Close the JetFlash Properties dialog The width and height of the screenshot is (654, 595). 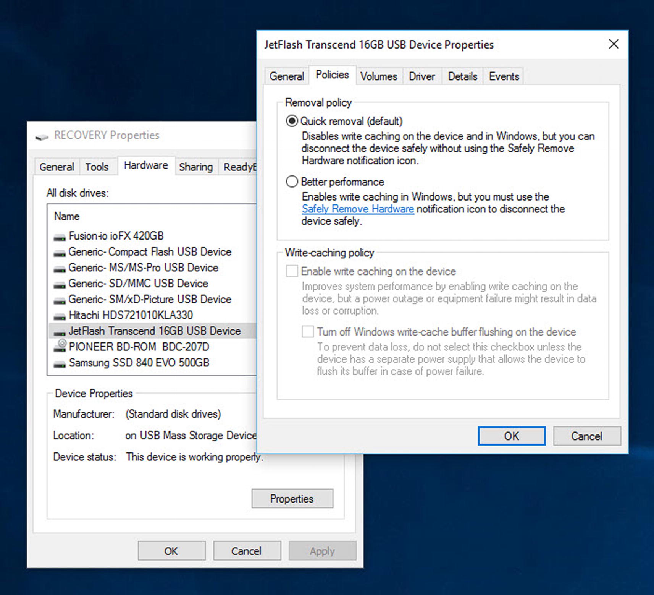[x=614, y=44]
